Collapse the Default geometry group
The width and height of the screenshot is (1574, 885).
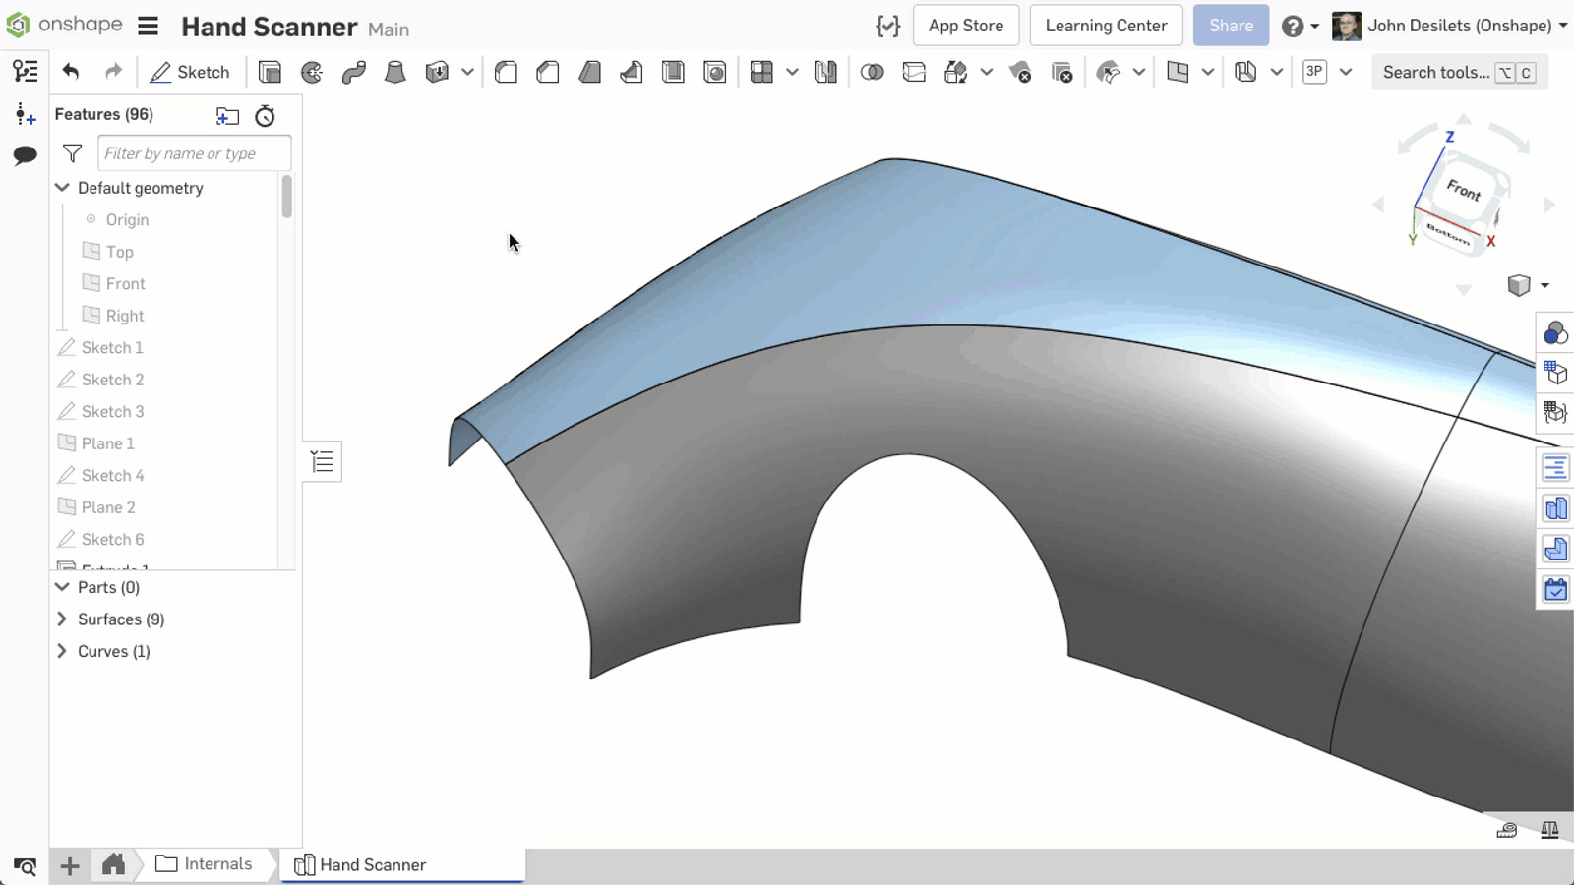(62, 188)
